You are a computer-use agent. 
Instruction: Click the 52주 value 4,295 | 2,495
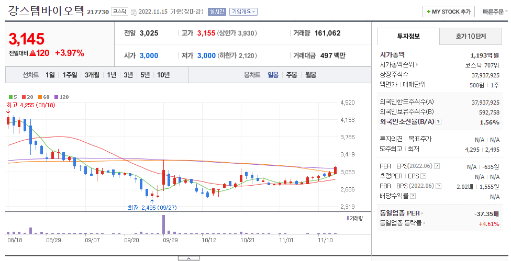482,150
